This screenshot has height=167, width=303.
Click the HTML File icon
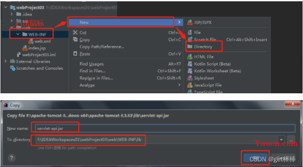(190, 57)
